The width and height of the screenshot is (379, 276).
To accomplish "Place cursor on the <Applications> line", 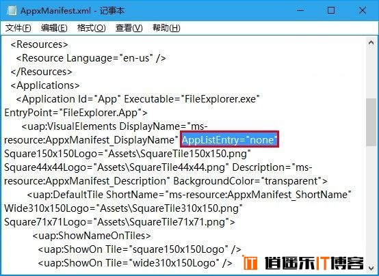I will (45, 85).
